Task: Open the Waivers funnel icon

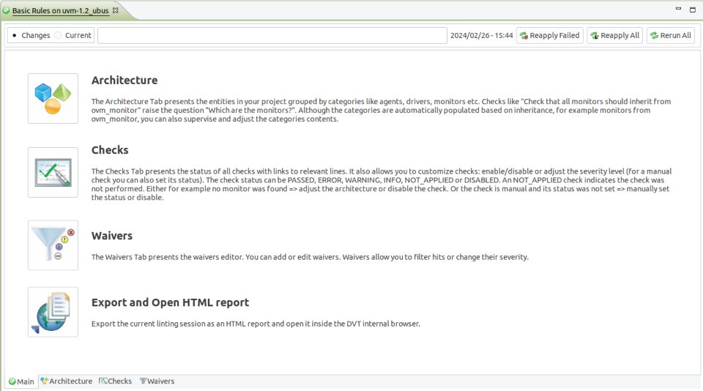Action: pos(53,245)
